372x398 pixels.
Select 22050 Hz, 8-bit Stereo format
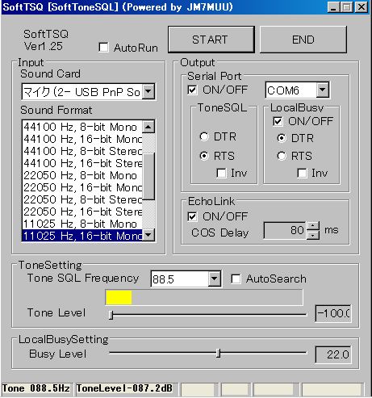pyautogui.click(x=82, y=199)
